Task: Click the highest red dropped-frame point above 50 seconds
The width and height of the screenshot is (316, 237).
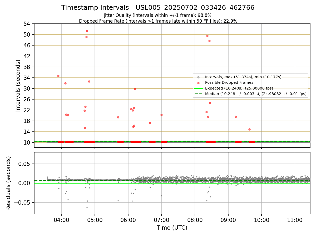Action: click(x=87, y=31)
